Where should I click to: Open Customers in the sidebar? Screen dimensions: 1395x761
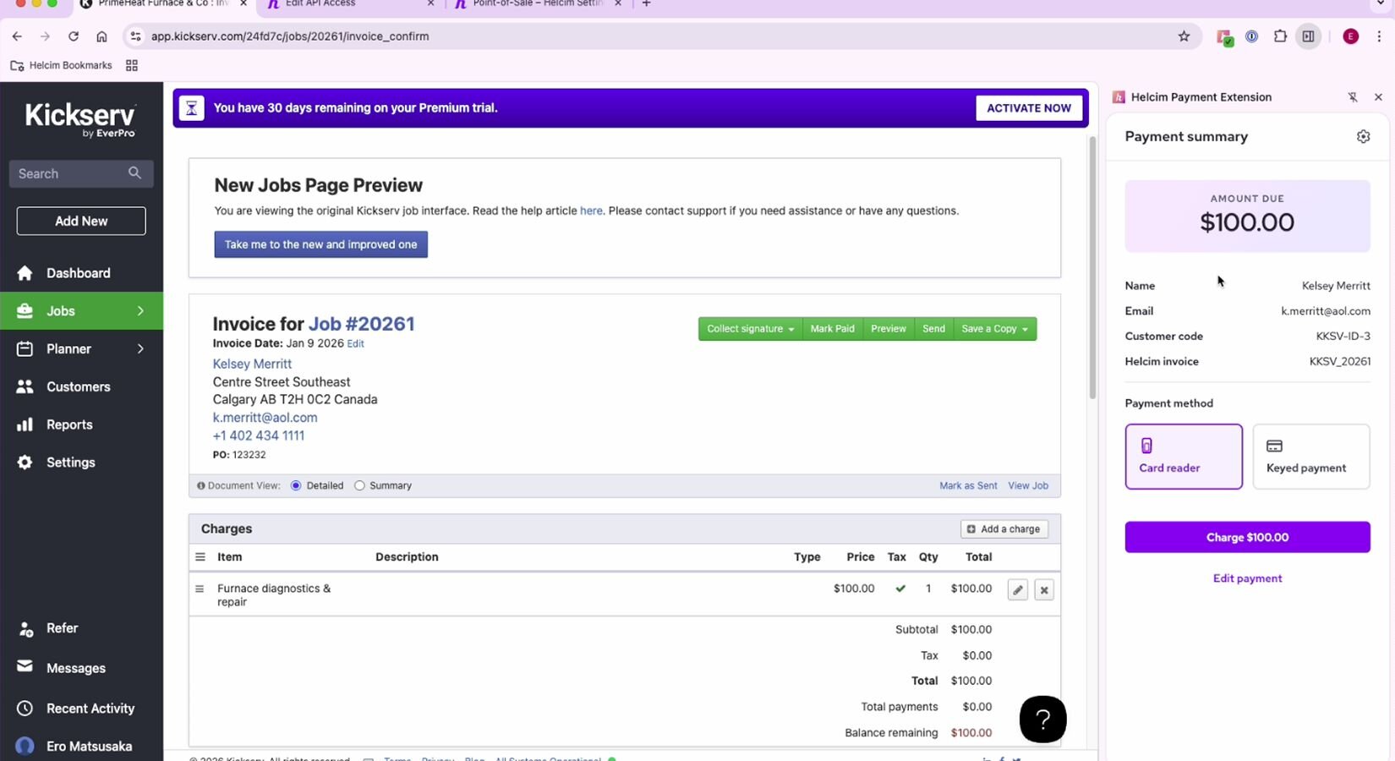pyautogui.click(x=78, y=387)
